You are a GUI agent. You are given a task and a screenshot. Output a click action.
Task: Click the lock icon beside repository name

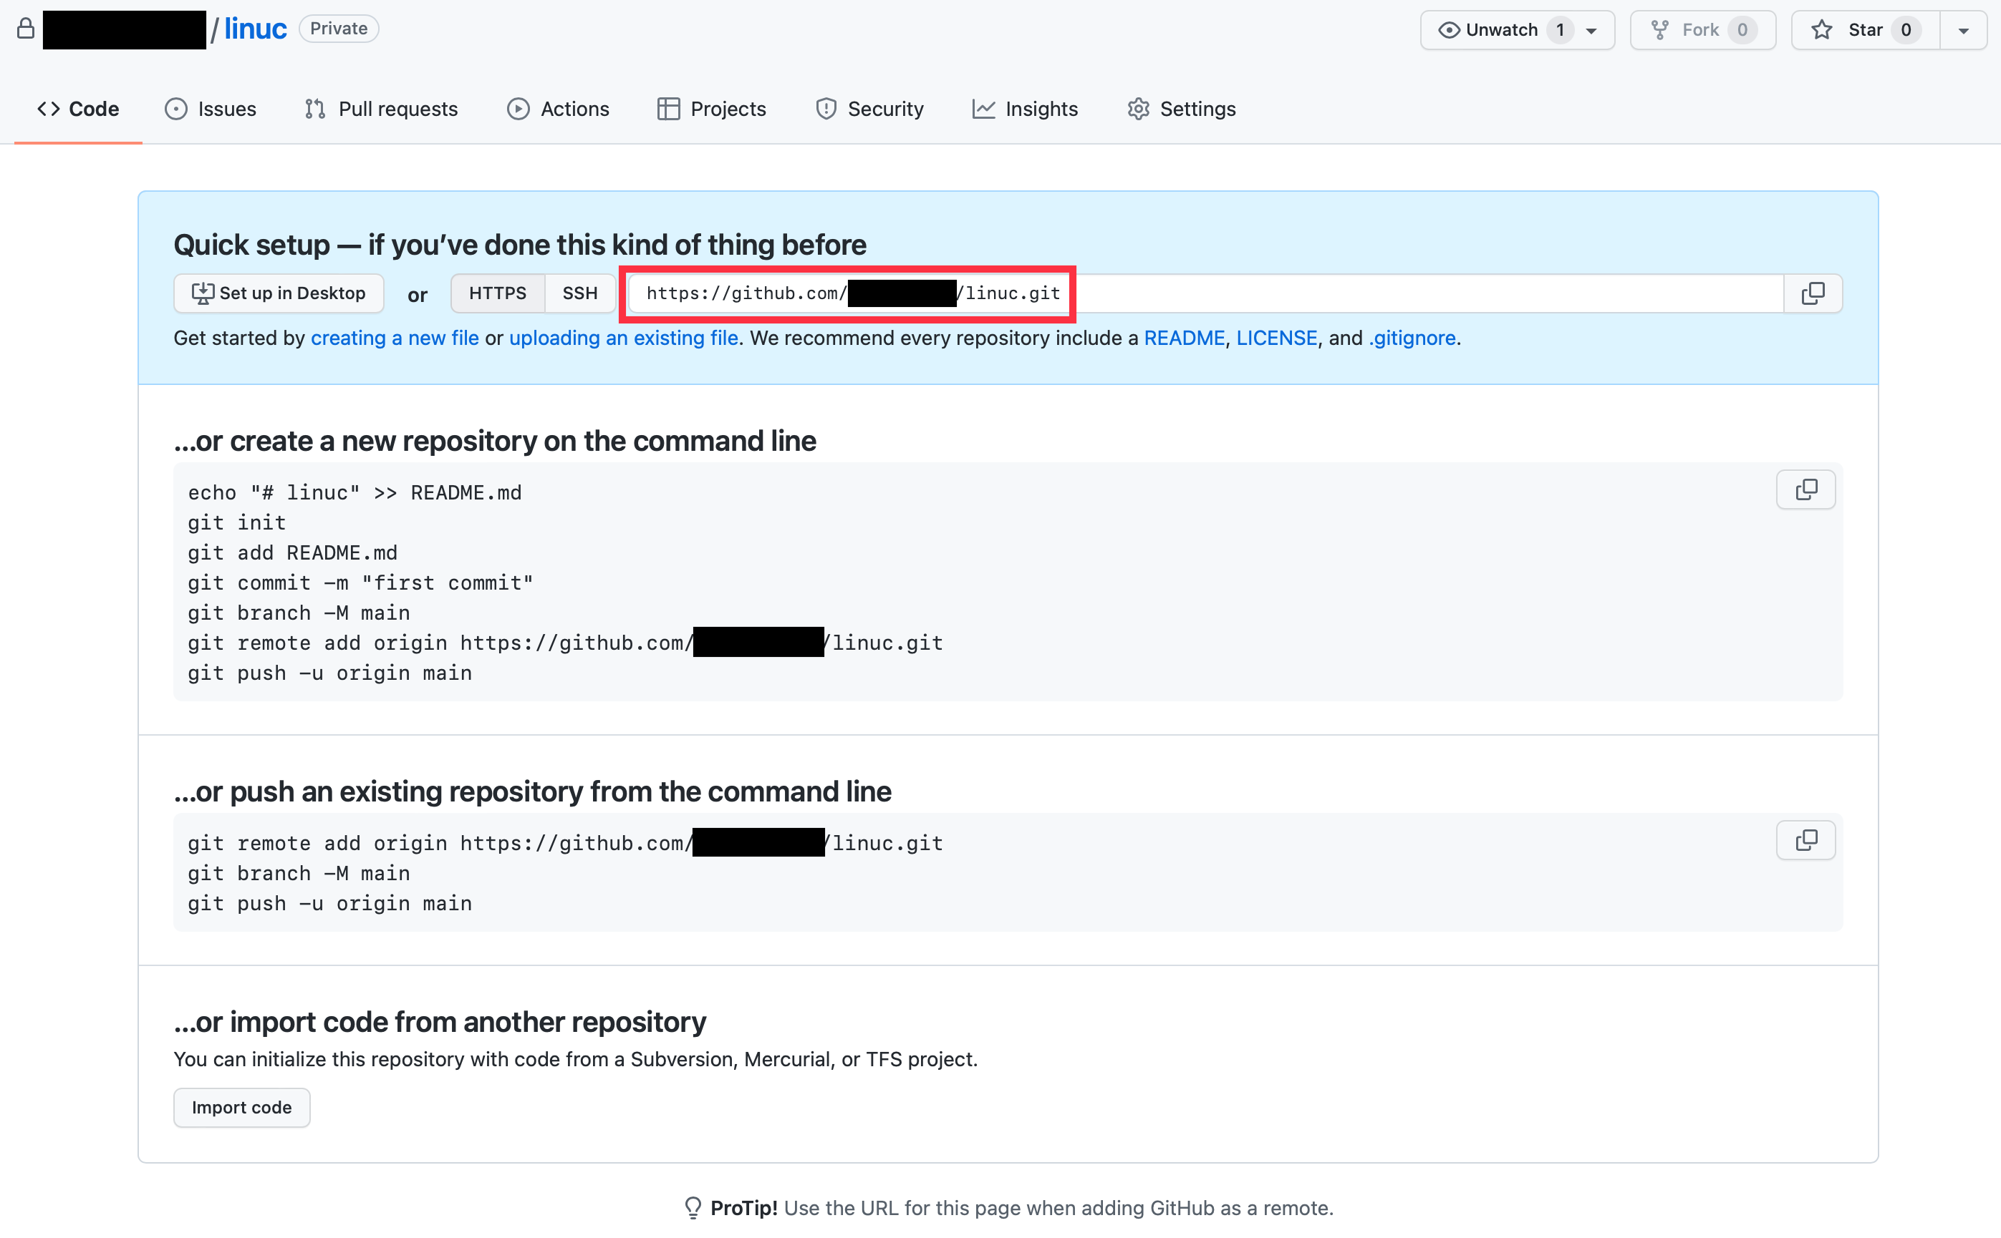(x=25, y=29)
